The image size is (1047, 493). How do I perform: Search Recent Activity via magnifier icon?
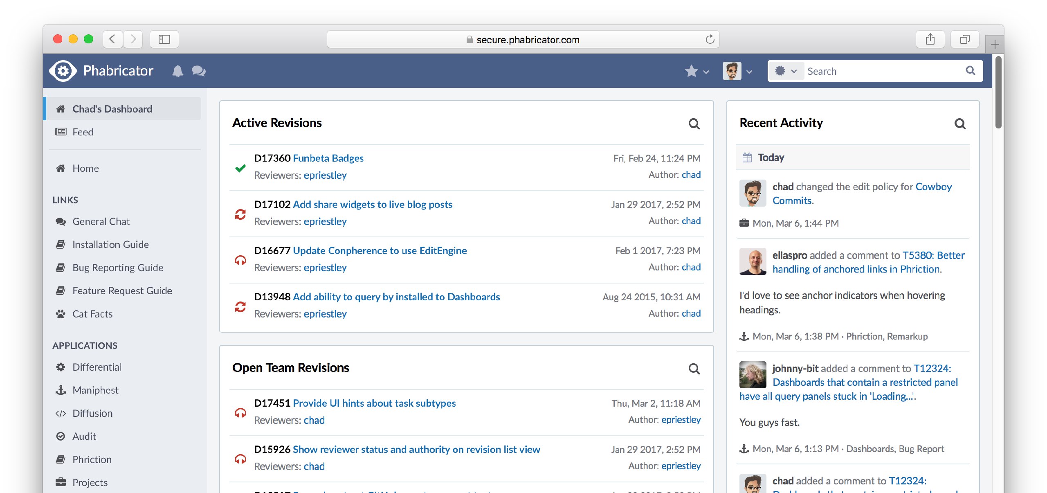coord(960,124)
